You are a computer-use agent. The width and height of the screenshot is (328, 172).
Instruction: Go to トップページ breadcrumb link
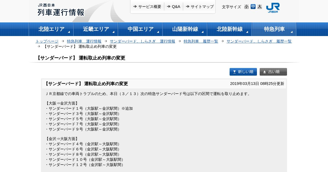tap(47, 41)
